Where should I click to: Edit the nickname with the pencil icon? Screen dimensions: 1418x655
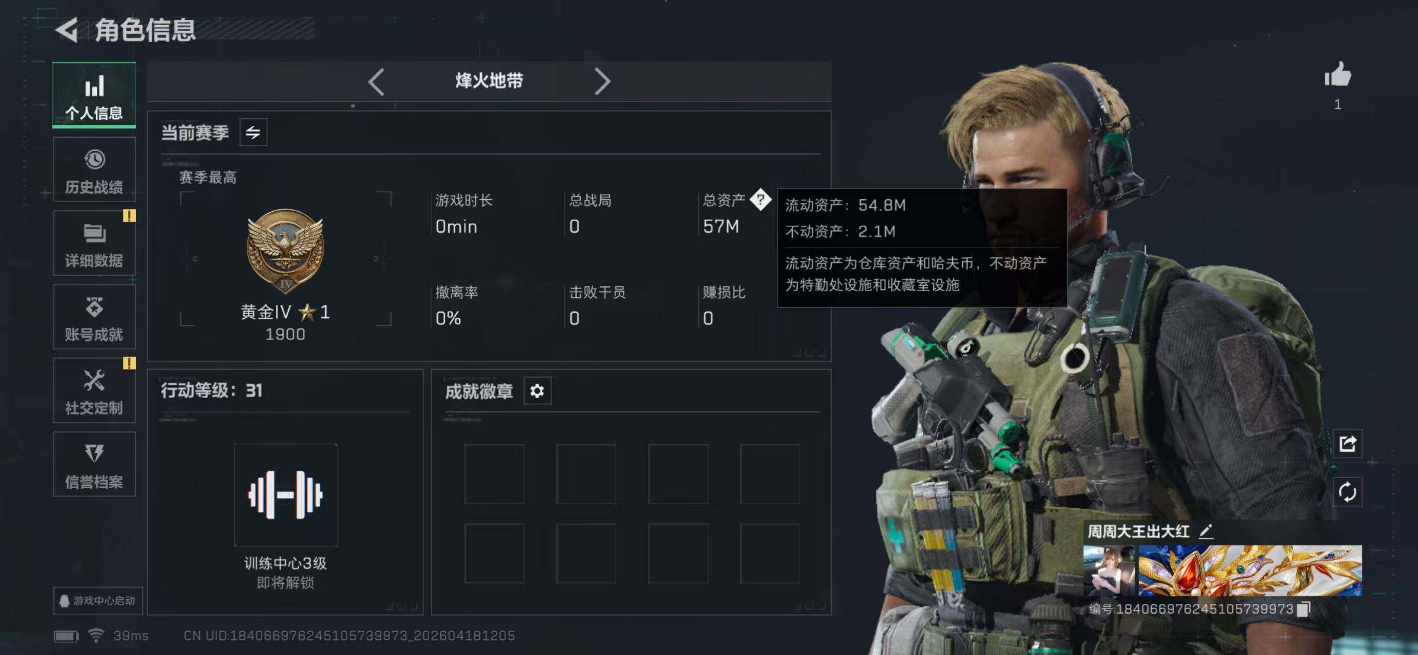(x=1206, y=531)
